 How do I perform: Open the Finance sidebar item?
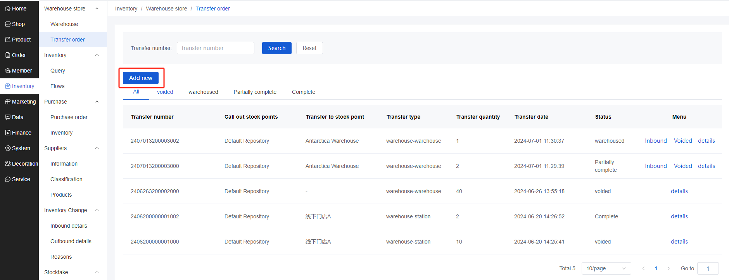(19, 133)
